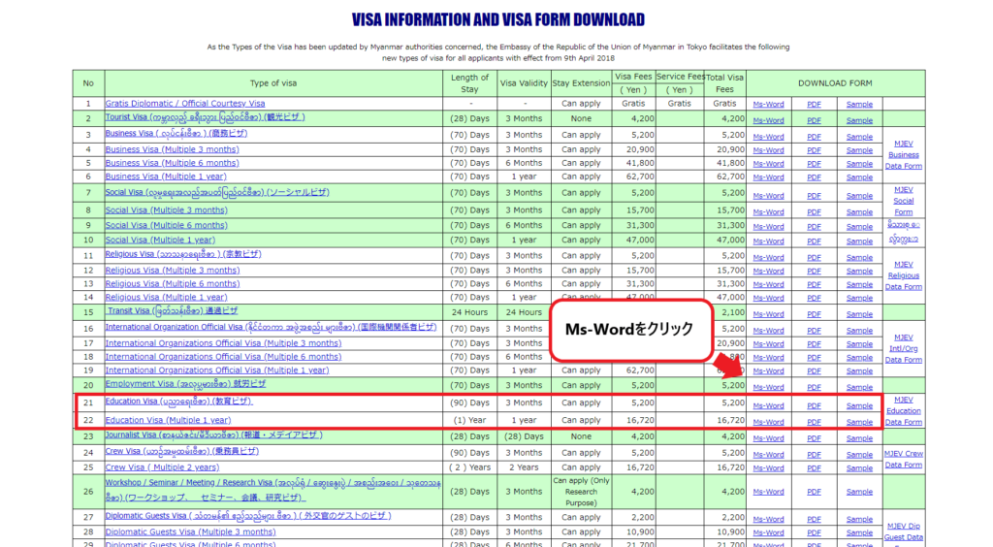This screenshot has width=993, height=547.
Task: Download PDF for Education Visa (Multiple 1 year)
Action: 814,422
